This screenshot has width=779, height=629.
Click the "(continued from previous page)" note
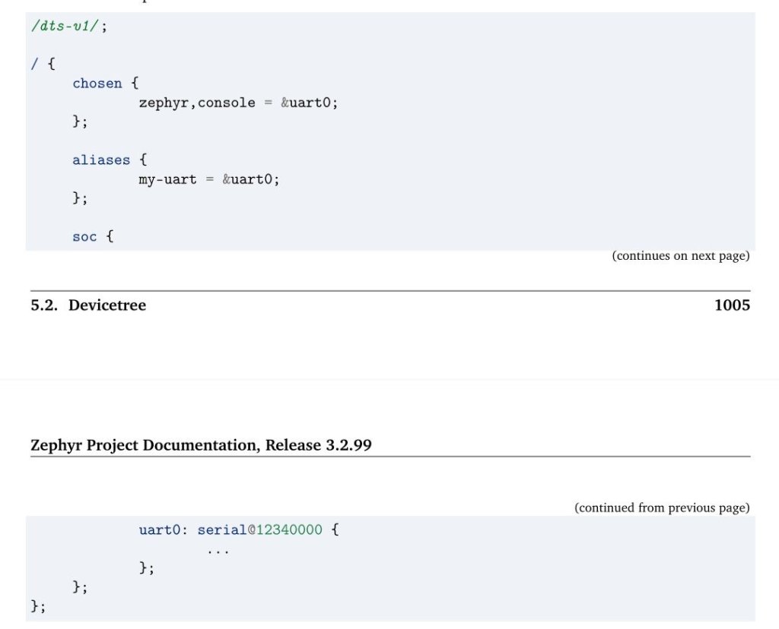click(x=661, y=507)
